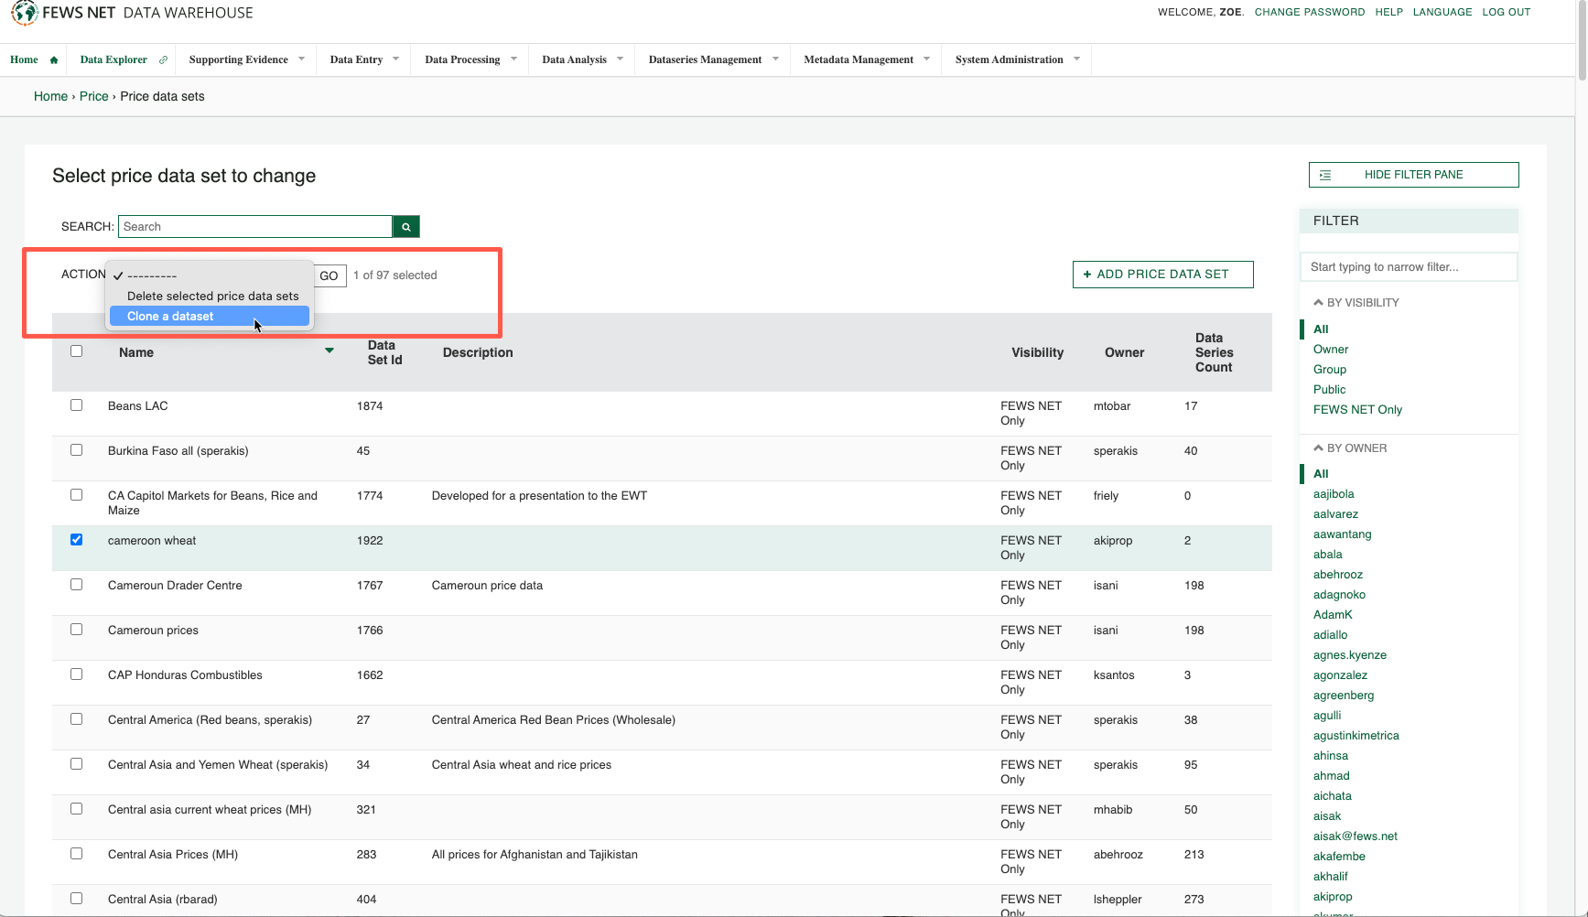The height and width of the screenshot is (917, 1588).
Task: Click the link icon beside Data Explorer
Action: tap(163, 59)
